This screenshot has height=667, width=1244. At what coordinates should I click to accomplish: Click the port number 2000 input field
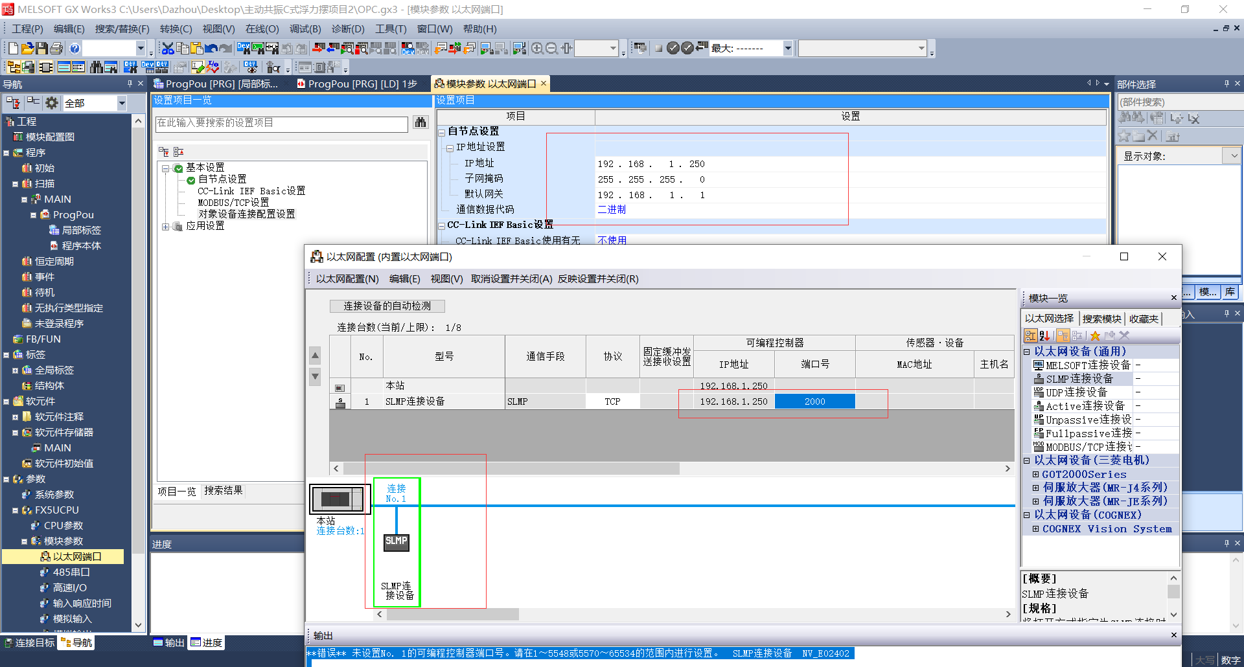click(814, 401)
